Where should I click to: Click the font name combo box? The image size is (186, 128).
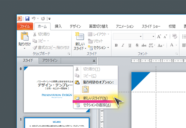(128, 37)
